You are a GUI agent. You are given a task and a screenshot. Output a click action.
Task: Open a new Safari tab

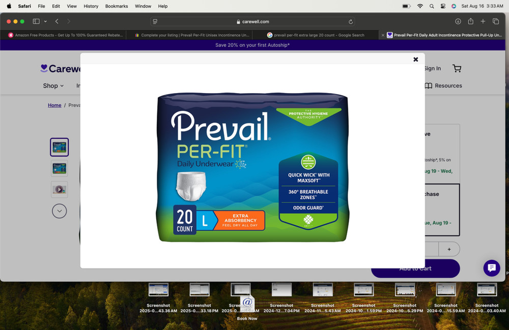(x=483, y=21)
